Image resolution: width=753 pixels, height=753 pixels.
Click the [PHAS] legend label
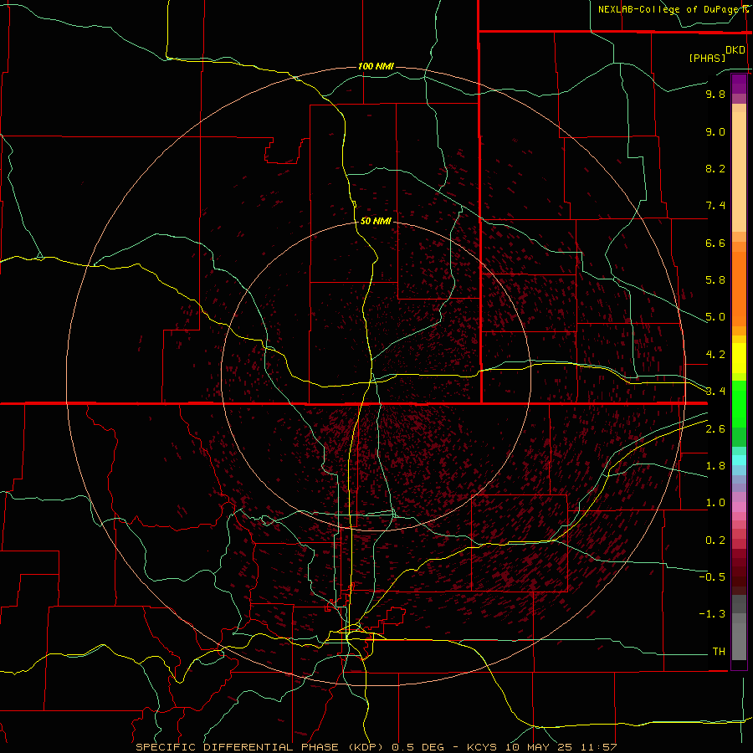707,59
